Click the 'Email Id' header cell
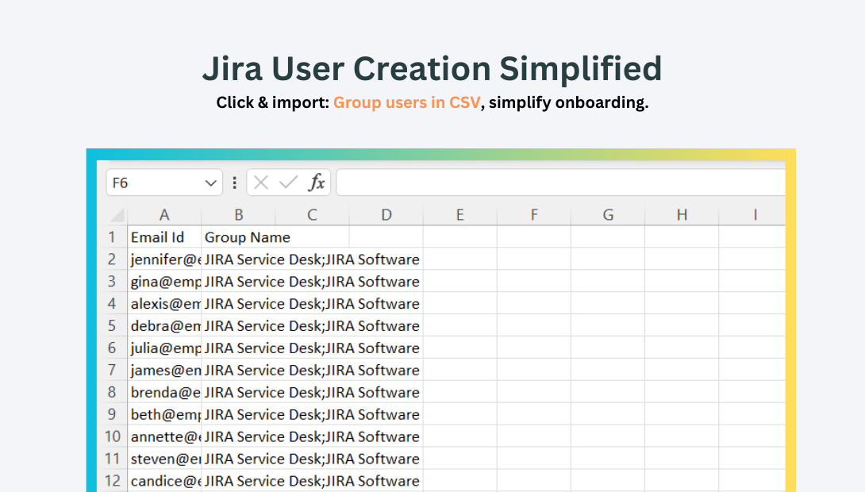Viewport: 865px width, 492px height. click(164, 237)
